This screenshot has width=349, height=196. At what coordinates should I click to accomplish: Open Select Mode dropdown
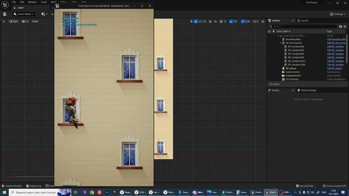pyautogui.click(x=23, y=14)
